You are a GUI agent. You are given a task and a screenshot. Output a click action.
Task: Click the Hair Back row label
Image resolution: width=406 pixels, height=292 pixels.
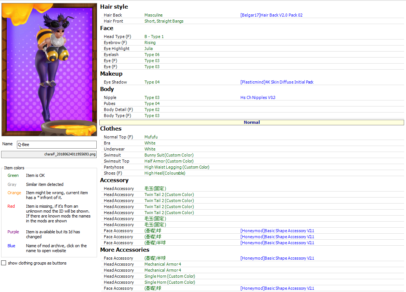pyautogui.click(x=113, y=15)
